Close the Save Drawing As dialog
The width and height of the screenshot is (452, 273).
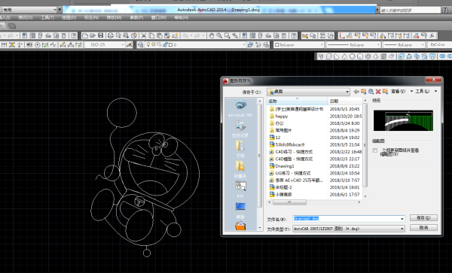pyautogui.click(x=433, y=80)
